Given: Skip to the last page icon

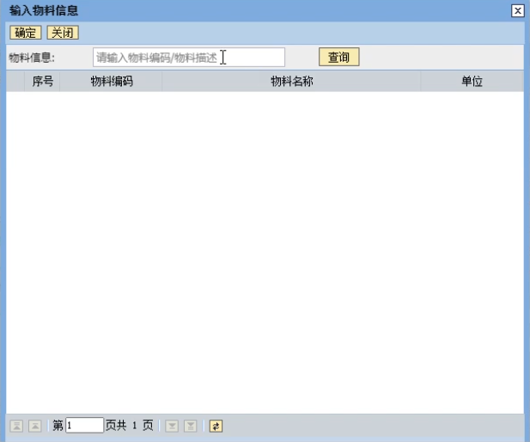Looking at the screenshot, I should pos(191,426).
